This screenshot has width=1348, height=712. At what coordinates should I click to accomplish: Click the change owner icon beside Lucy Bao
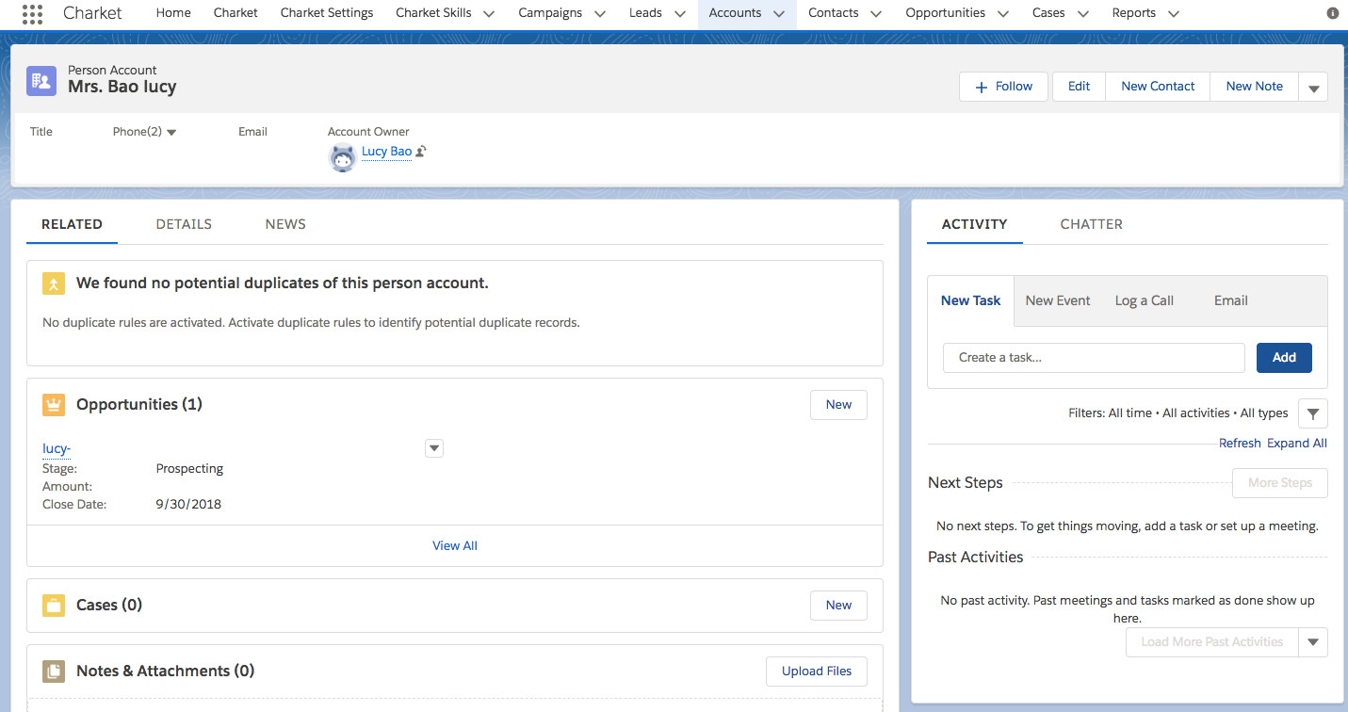(421, 152)
